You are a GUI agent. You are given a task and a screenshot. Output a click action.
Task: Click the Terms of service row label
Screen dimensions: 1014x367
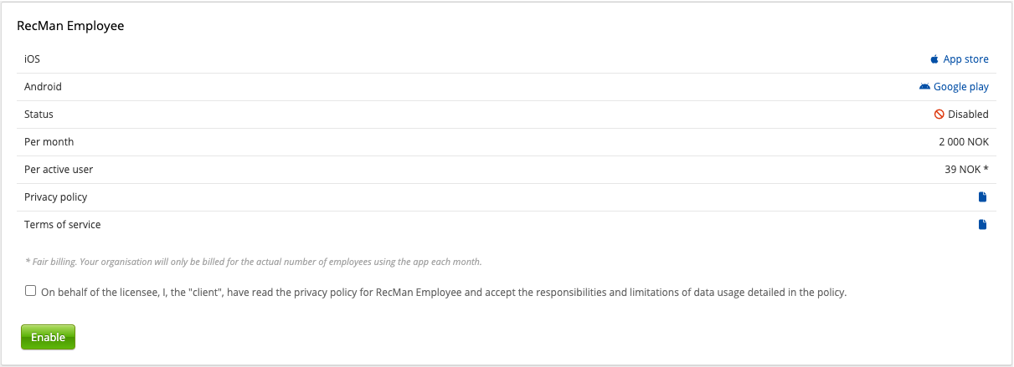click(63, 225)
